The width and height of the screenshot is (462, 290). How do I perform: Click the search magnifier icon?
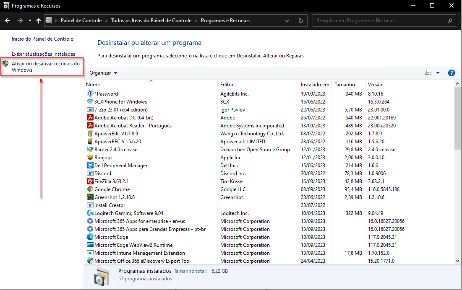[x=450, y=21]
